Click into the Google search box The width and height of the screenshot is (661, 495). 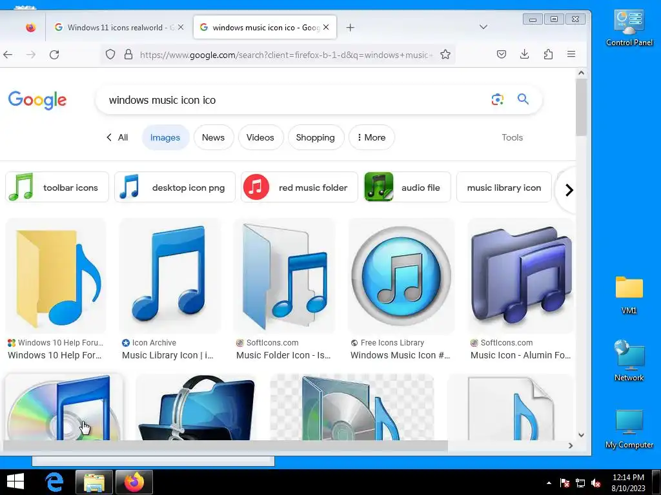tap(295, 100)
